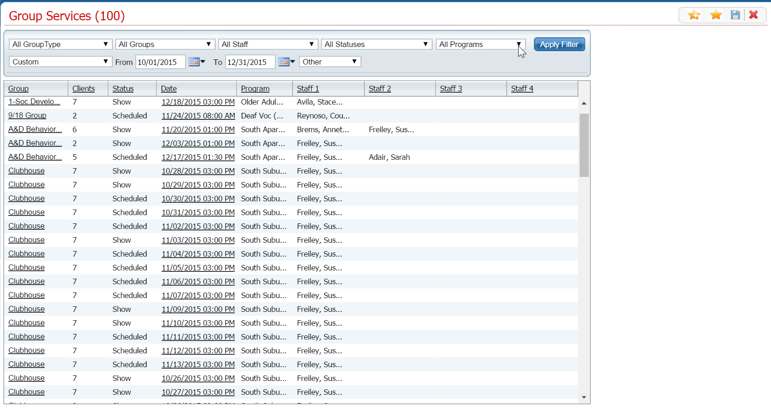
Task: Click the star-with-plus add favorite icon
Action: (694, 15)
